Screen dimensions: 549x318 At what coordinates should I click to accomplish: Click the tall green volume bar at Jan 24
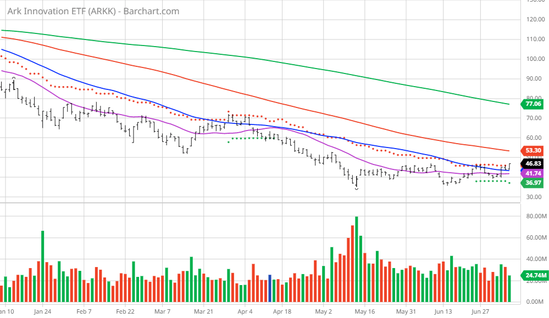click(43, 266)
